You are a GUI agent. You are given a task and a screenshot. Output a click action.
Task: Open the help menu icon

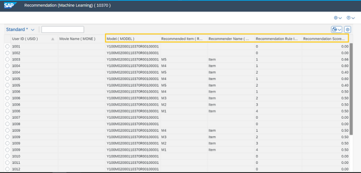351,18
